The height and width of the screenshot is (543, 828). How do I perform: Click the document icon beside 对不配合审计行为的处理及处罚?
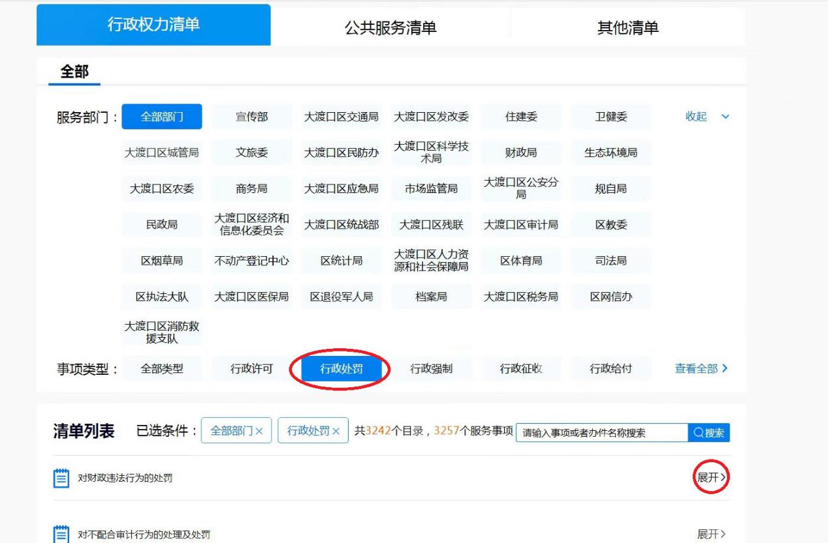pyautogui.click(x=61, y=535)
